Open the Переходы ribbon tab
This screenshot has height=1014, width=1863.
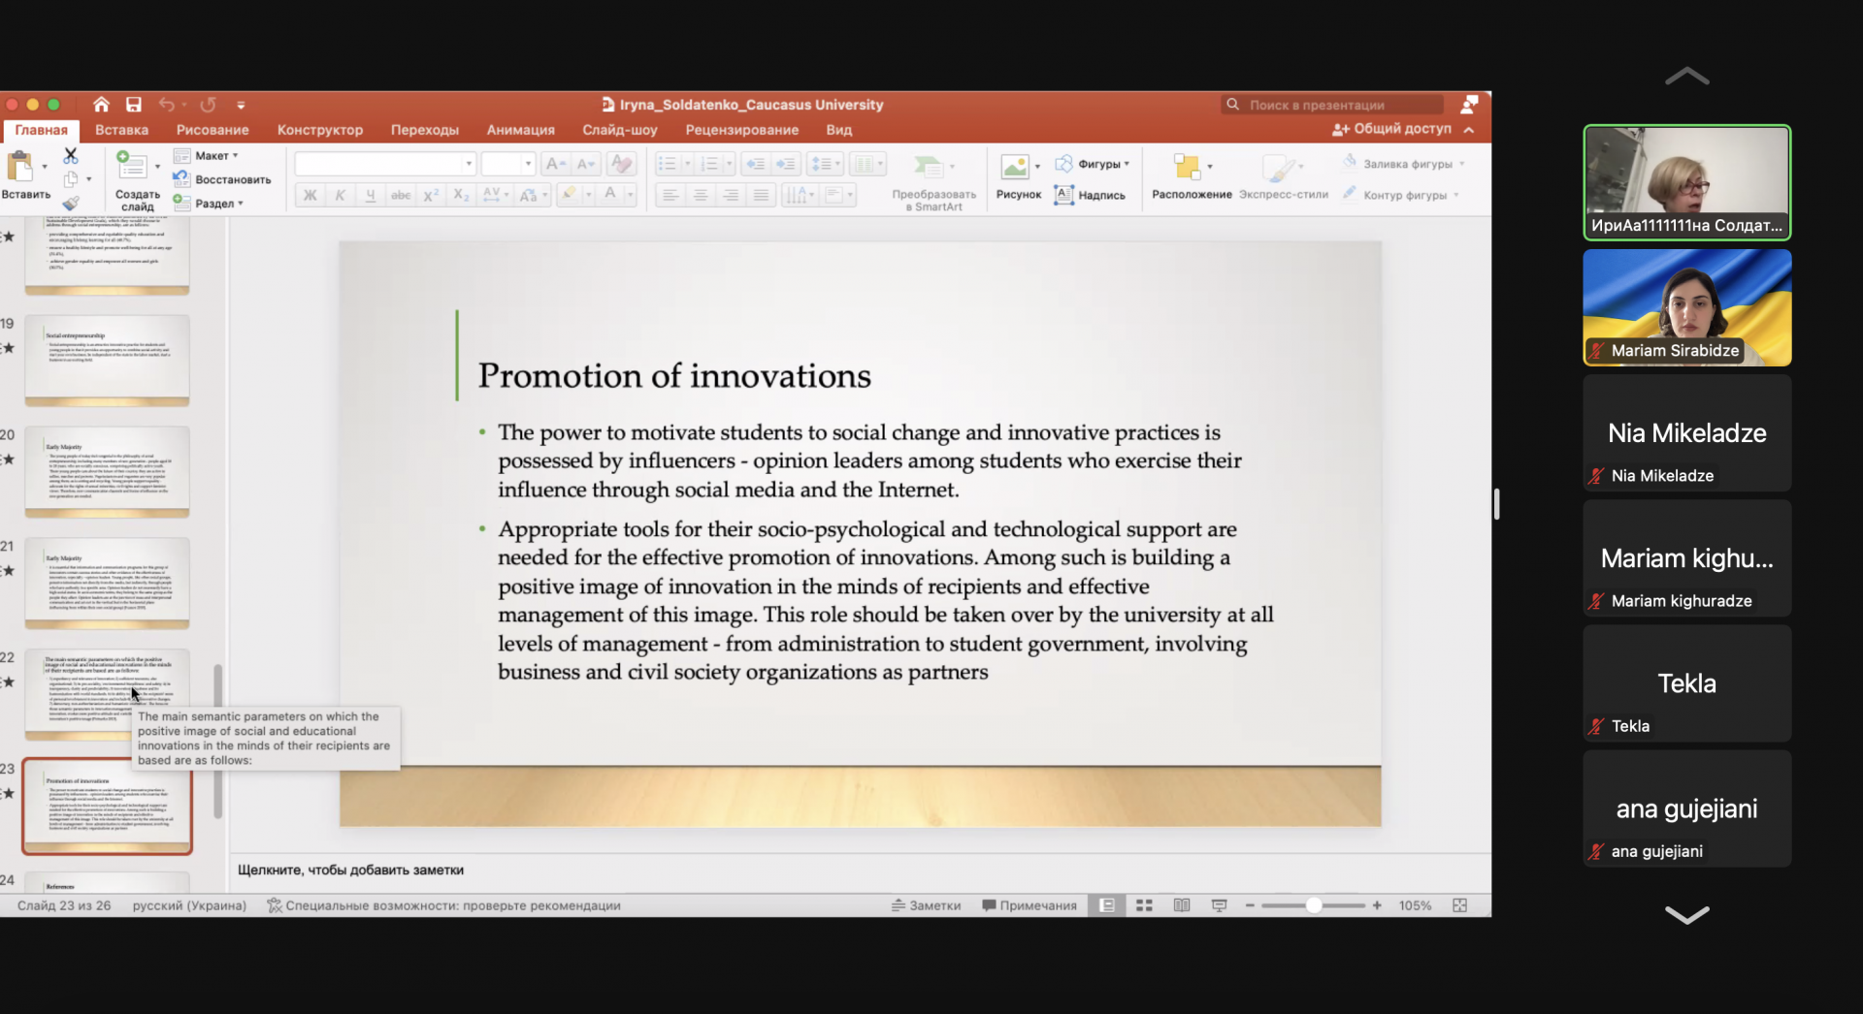click(425, 130)
